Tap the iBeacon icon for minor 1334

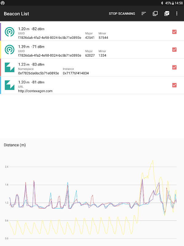[x=10, y=50]
